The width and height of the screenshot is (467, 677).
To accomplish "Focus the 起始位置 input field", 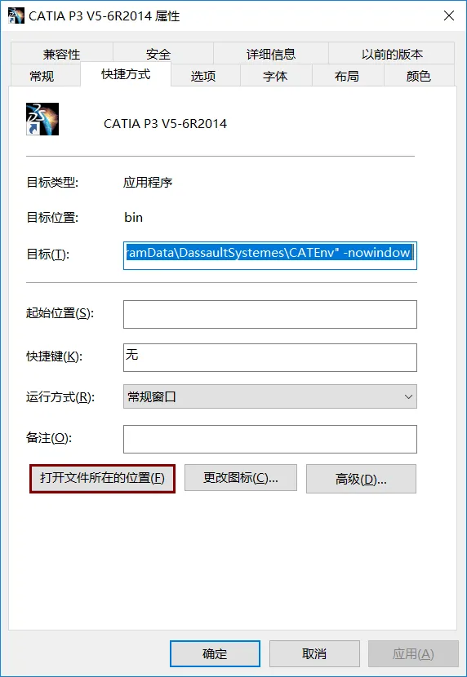I will pyautogui.click(x=270, y=314).
